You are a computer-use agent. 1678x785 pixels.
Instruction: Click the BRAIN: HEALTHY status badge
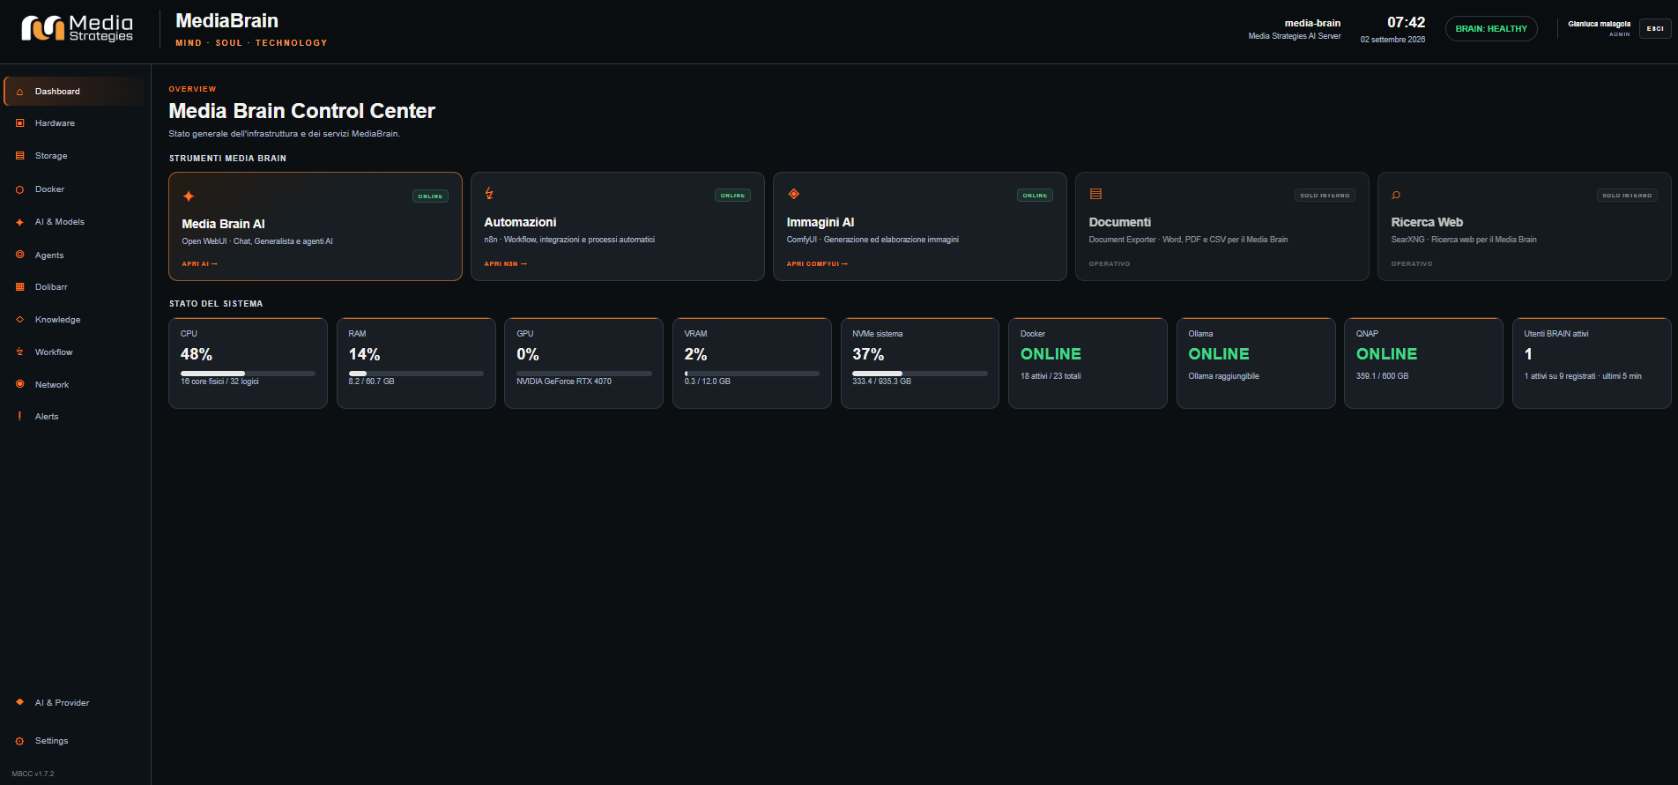pos(1491,29)
